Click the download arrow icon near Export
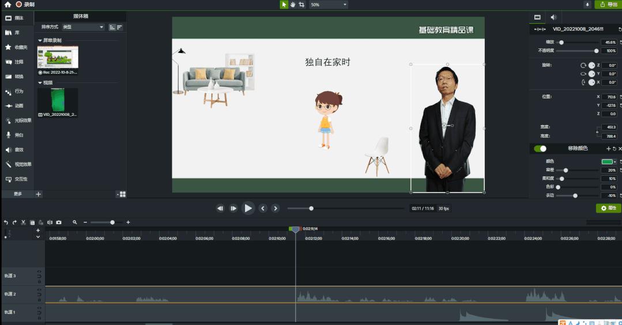Viewport: 622px width, 325px height. pos(587,5)
